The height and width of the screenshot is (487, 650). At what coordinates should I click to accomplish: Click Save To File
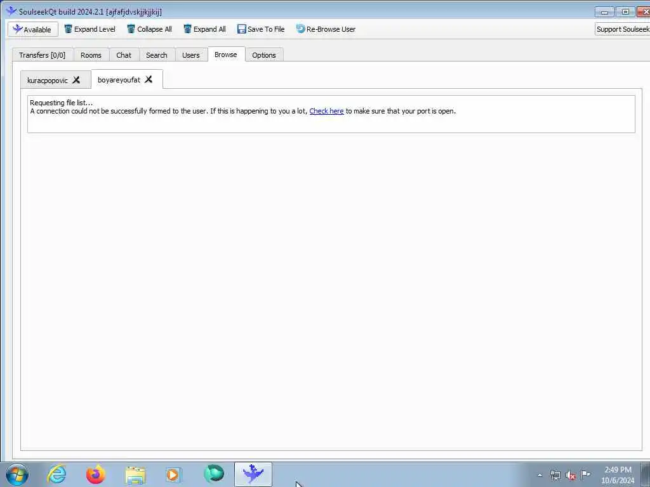tap(261, 29)
